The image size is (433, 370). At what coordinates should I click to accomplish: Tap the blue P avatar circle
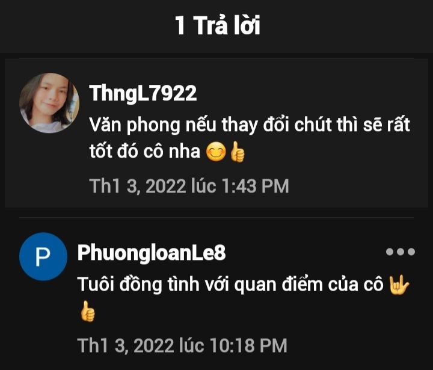[x=43, y=257]
